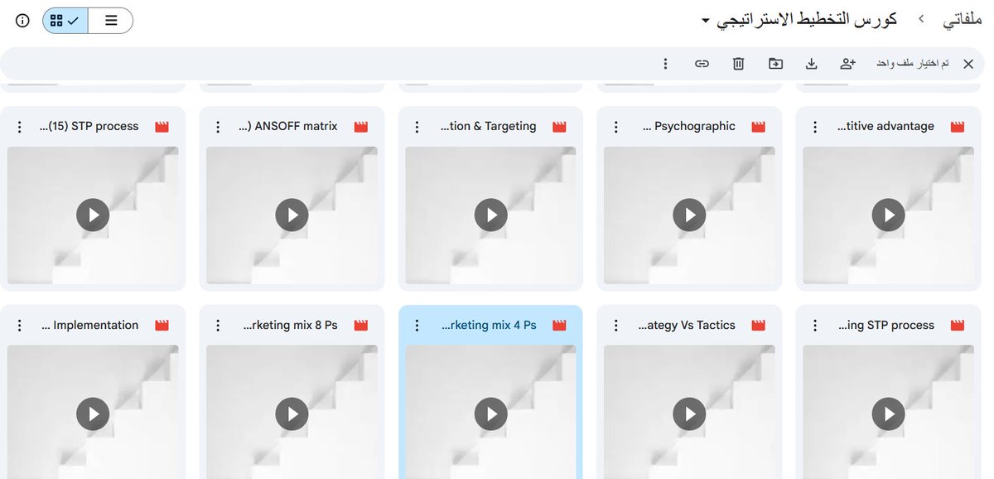Download the selected file
This screenshot has height=479, width=994.
coord(812,64)
